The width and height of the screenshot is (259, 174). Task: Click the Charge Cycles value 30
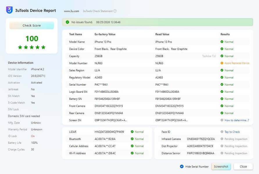click(32, 149)
